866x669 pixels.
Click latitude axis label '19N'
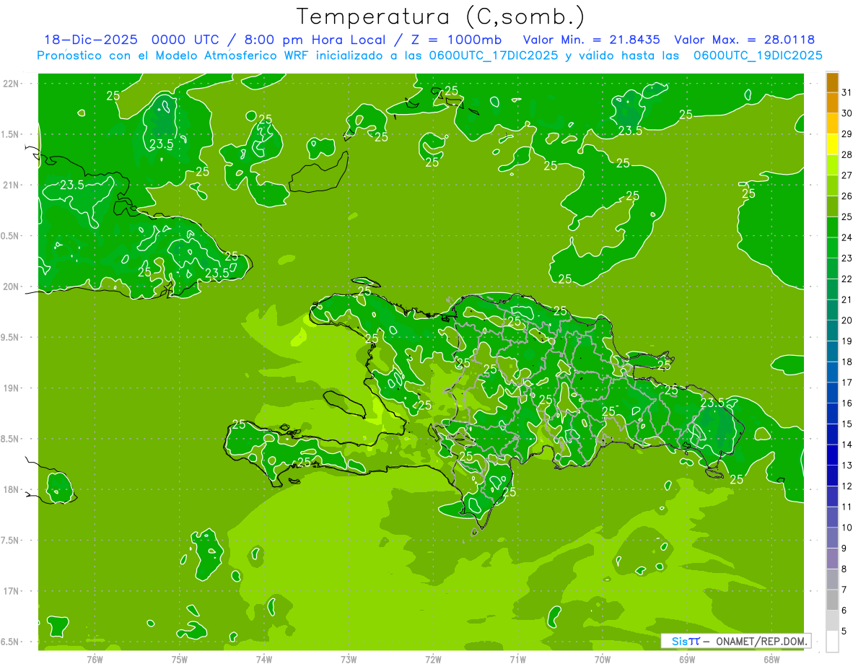(x=11, y=388)
